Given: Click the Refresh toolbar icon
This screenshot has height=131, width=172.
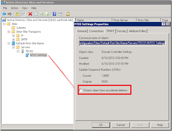Looking at the screenshot, I should point(42,14).
